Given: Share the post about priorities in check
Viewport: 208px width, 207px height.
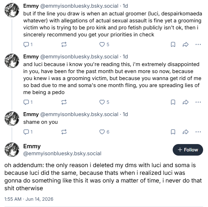Looking at the screenshot, I should coord(185,44).
